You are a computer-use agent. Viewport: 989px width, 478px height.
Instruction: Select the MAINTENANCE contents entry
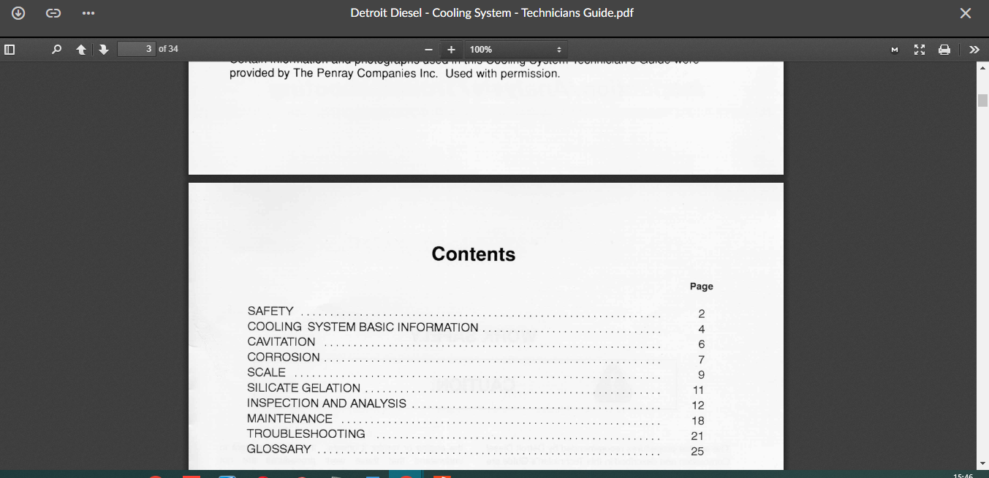290,419
